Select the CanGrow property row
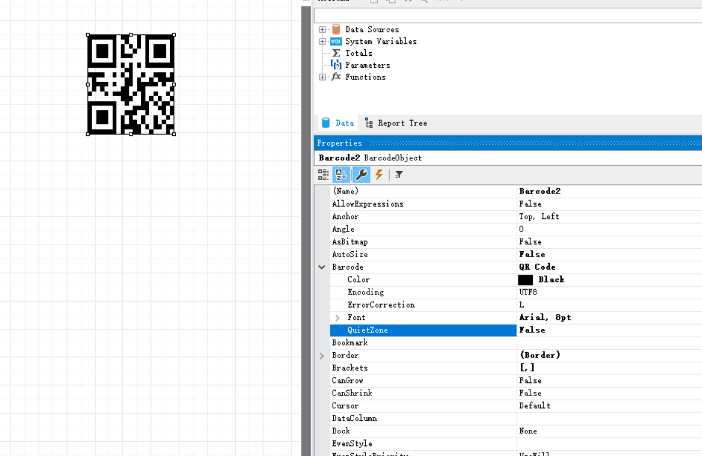This screenshot has width=702, height=456. click(423, 381)
